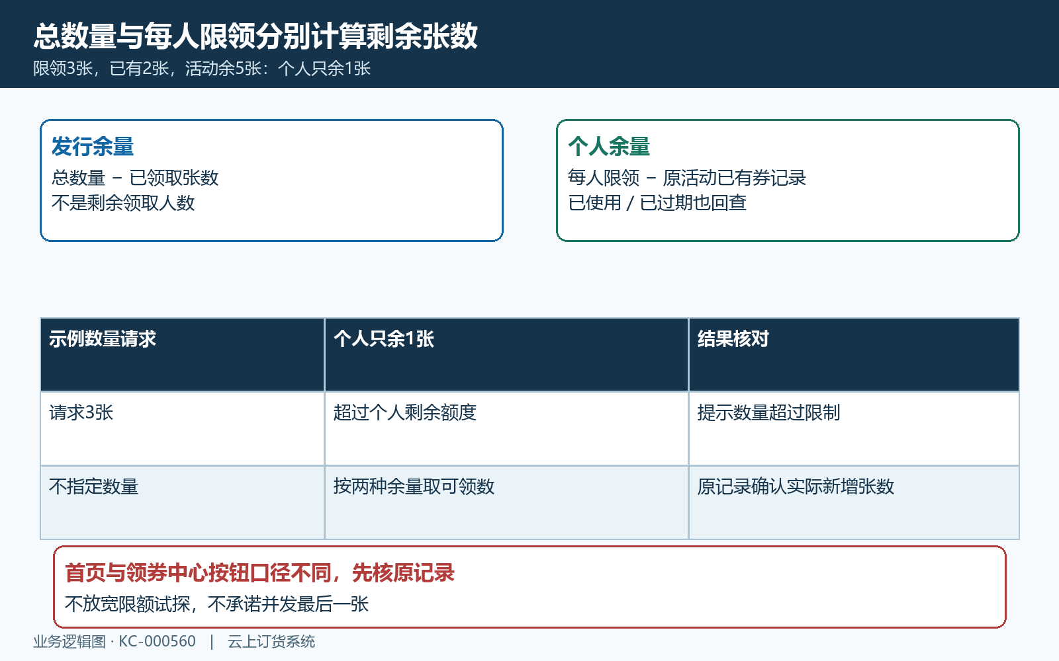Image resolution: width=1059 pixels, height=661 pixels.
Task: Select the note 不放宽限额试探,不承诺并发最后一张
Action: click(216, 604)
